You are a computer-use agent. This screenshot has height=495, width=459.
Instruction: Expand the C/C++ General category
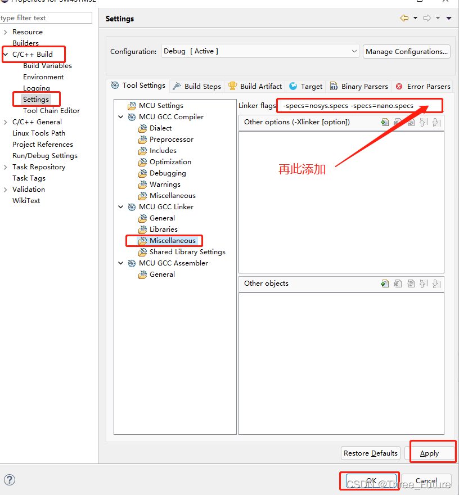(x=6, y=122)
